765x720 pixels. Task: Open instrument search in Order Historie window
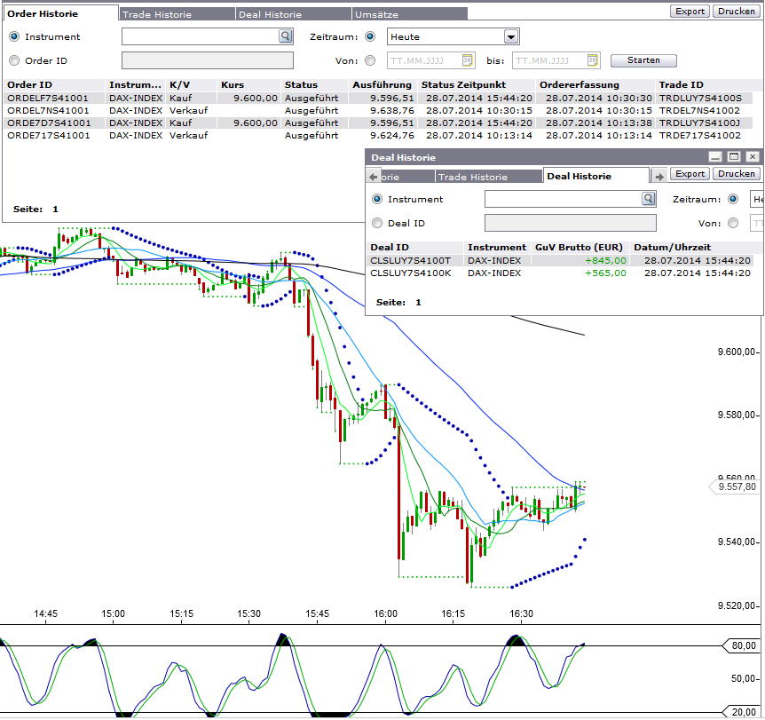(286, 36)
